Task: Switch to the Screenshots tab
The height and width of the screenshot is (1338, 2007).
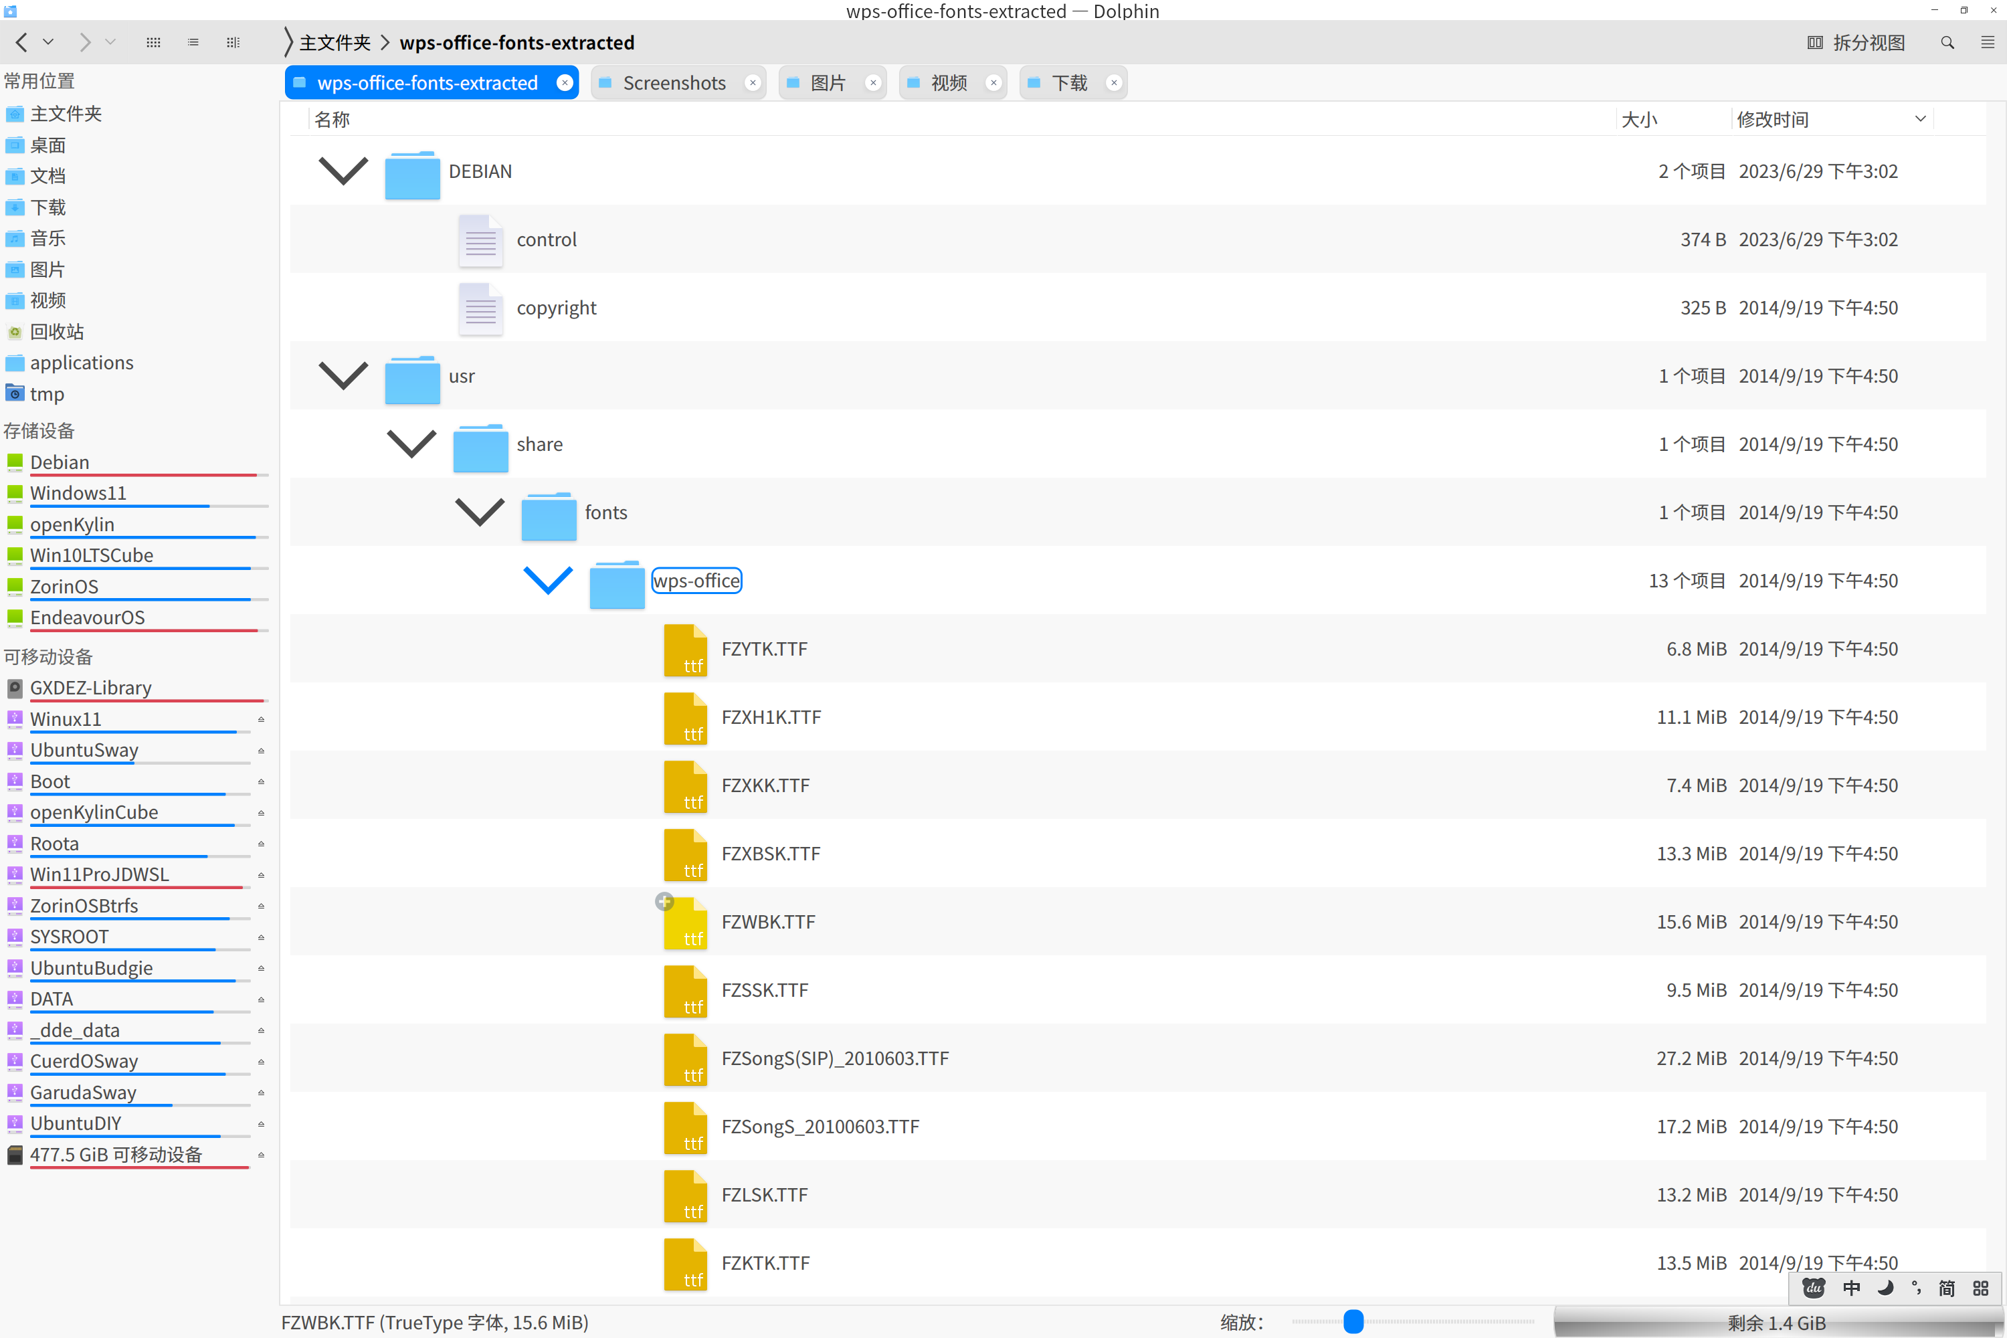Action: pos(673,83)
